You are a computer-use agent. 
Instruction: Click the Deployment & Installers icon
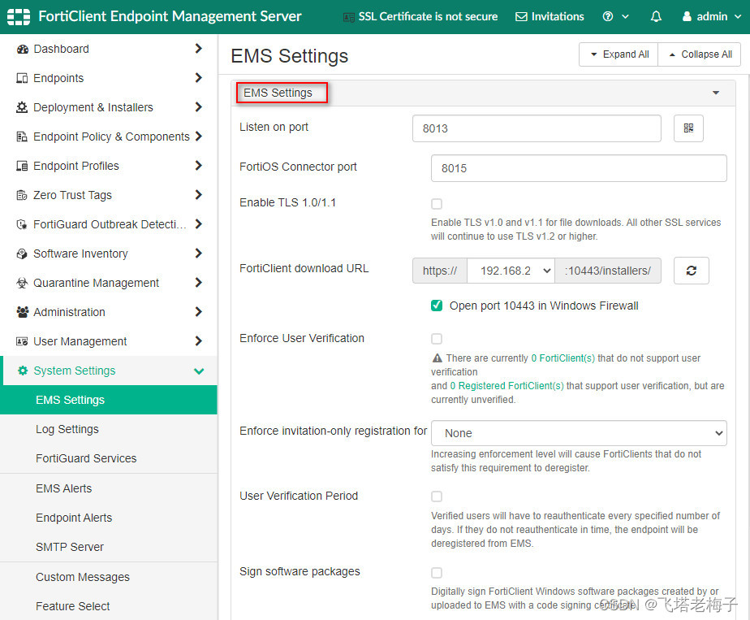pos(22,107)
